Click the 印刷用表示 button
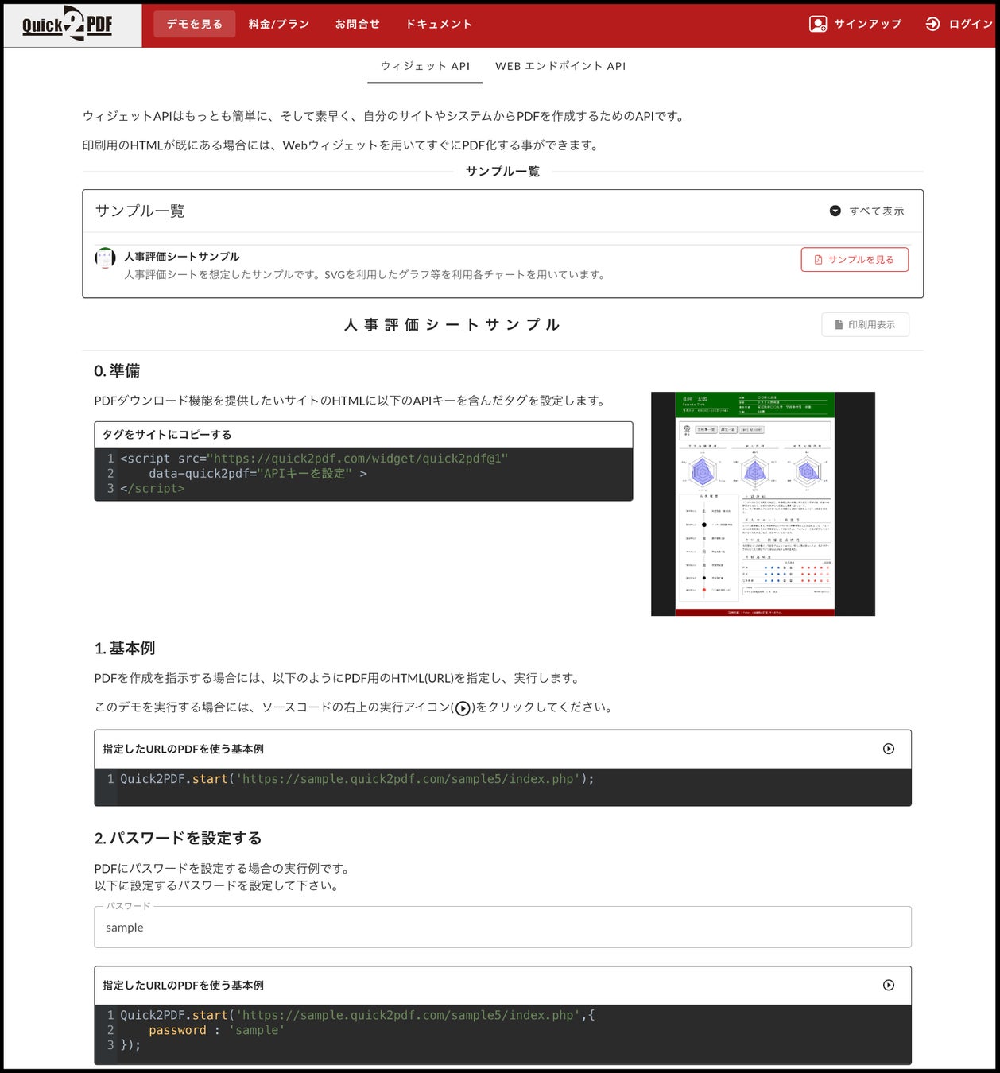This screenshot has width=1000, height=1073. [x=865, y=324]
